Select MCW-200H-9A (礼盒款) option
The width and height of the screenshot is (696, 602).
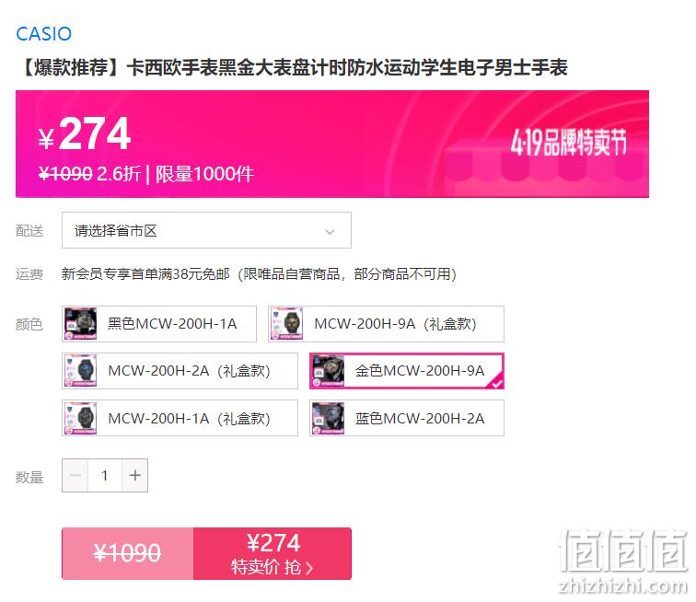[386, 324]
